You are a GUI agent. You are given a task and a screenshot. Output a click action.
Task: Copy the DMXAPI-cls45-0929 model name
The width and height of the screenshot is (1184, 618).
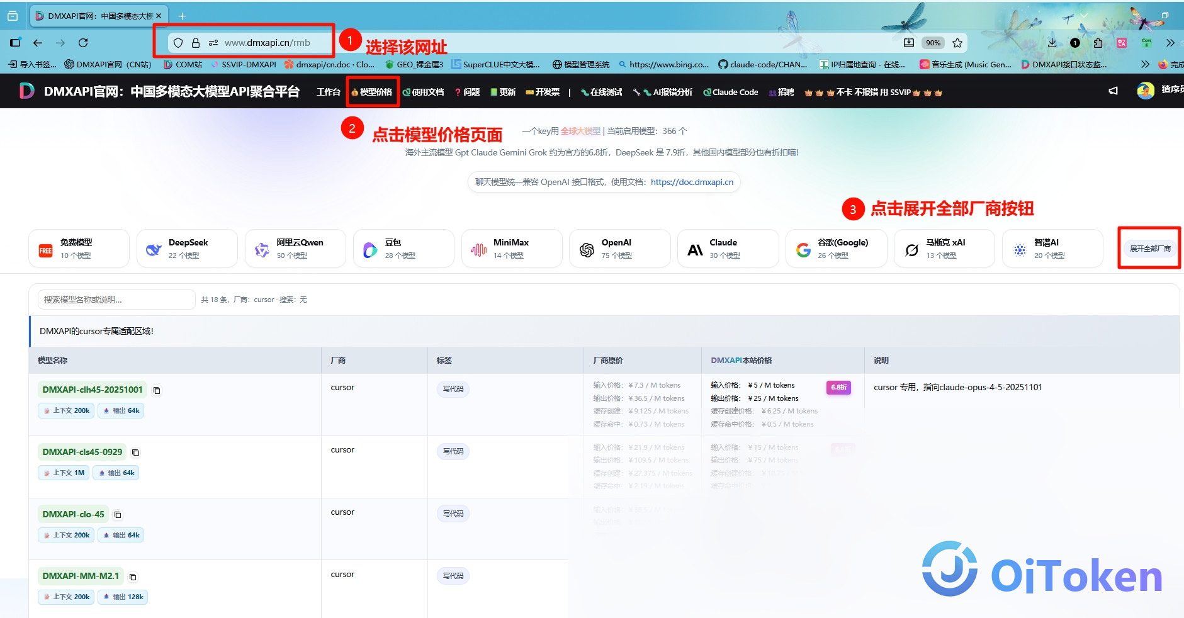[135, 452]
